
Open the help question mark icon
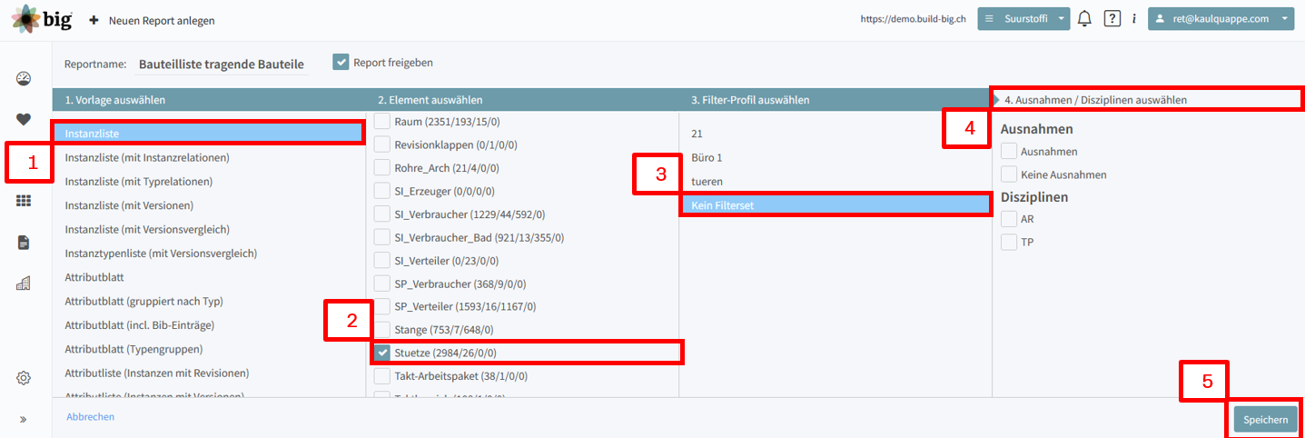pos(1112,18)
